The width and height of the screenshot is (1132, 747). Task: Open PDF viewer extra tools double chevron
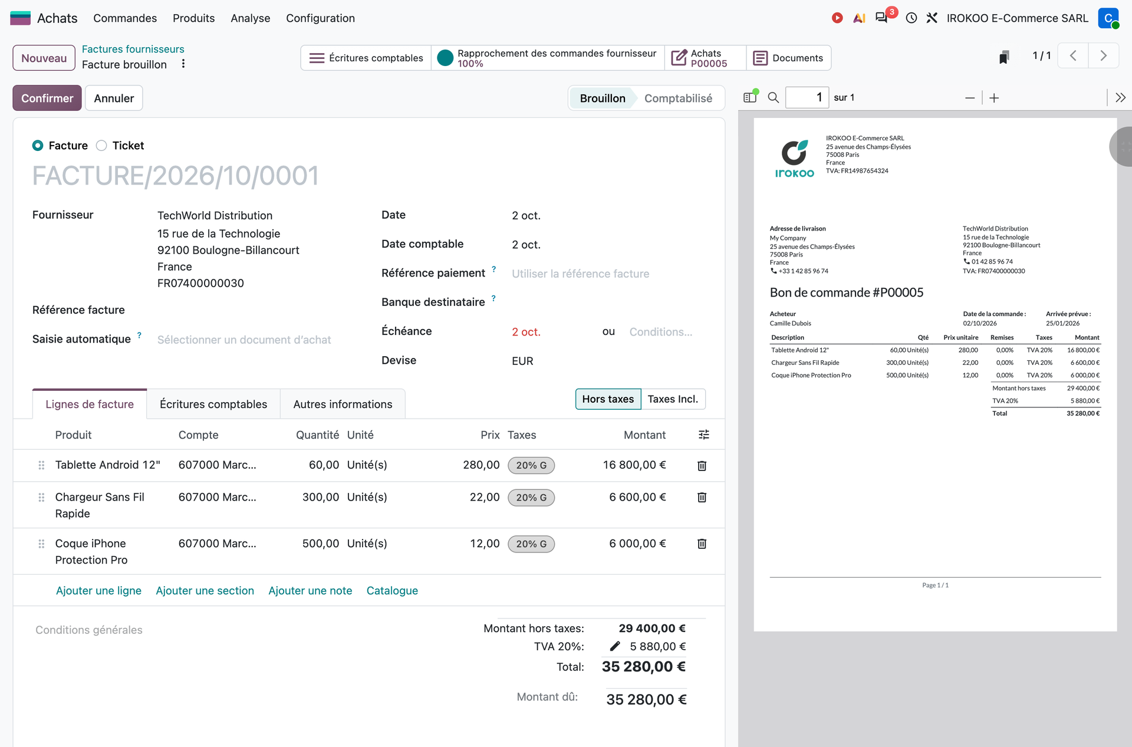click(x=1120, y=98)
